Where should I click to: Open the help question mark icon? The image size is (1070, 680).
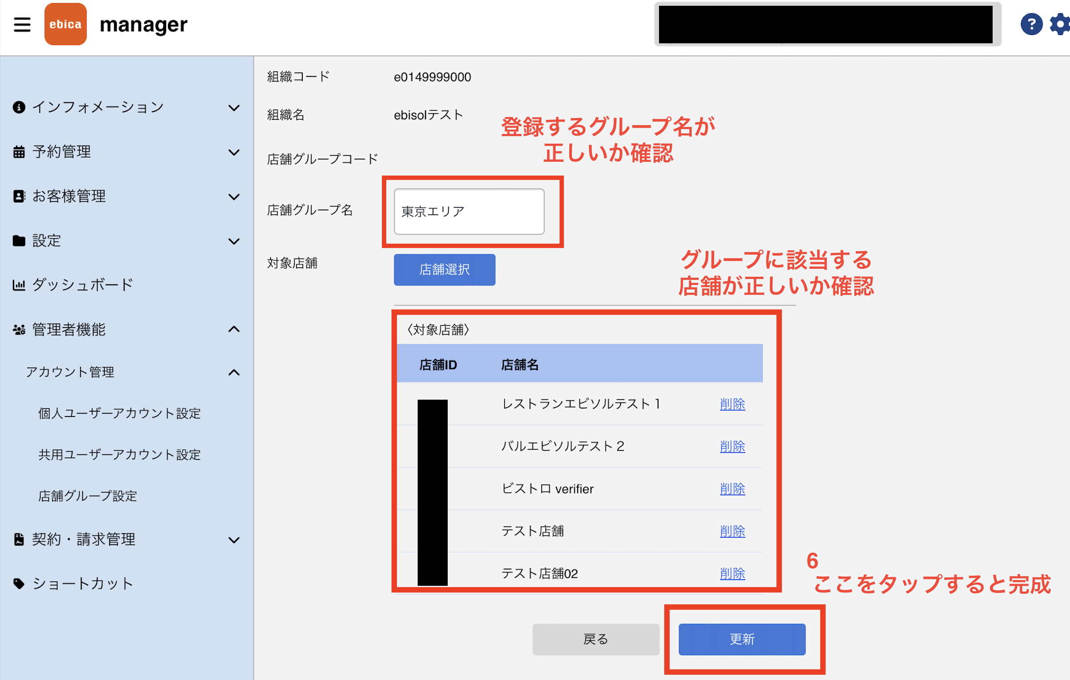click(1031, 24)
